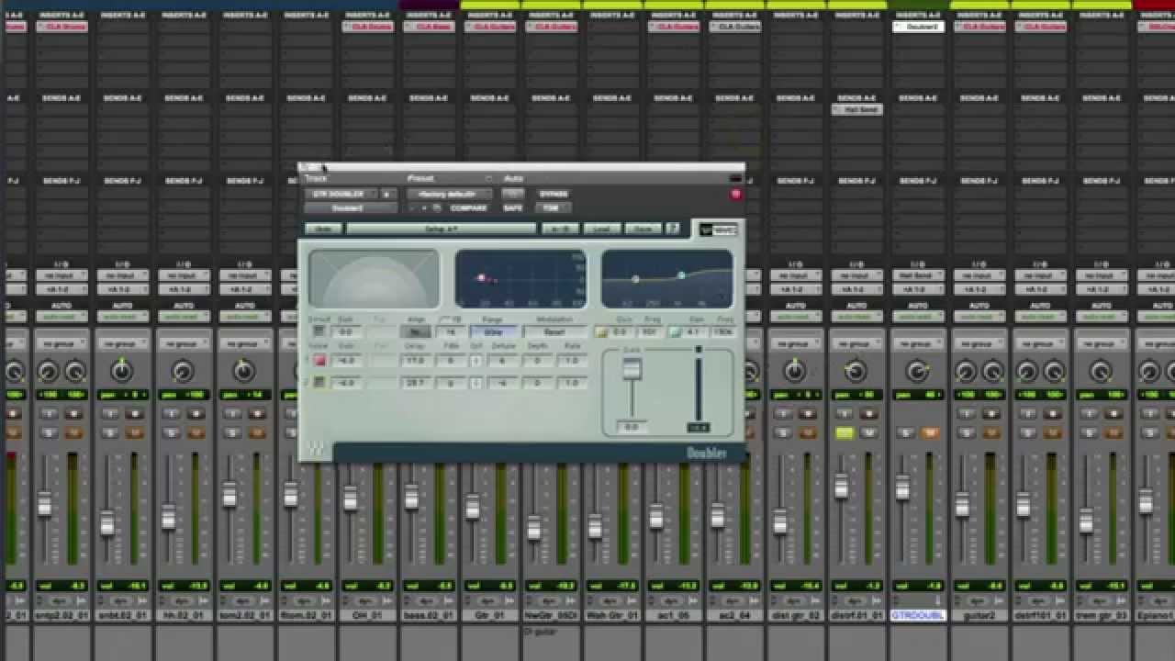Click the pan knob on tom2.02_01 track
The image size is (1175, 661).
point(243,371)
